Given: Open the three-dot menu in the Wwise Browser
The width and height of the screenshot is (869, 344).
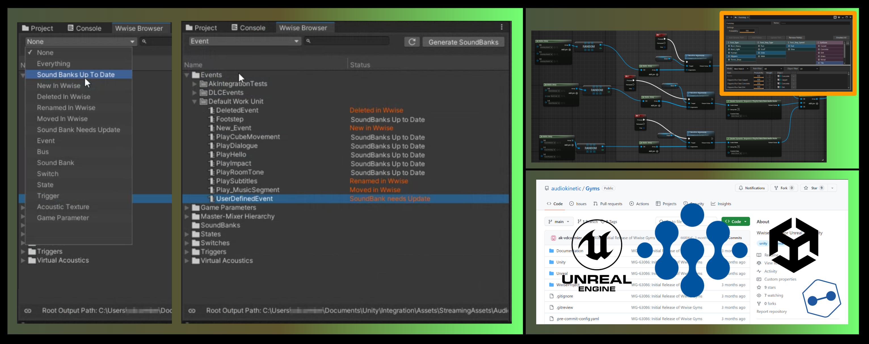Looking at the screenshot, I should [x=502, y=27].
